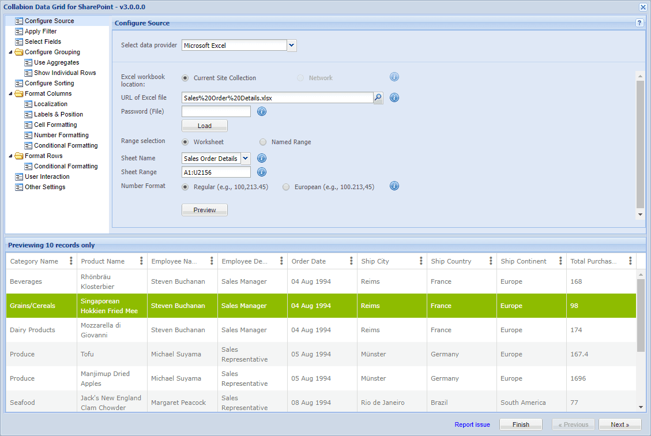Open Configure Source in the tree
651x436 pixels.
pyautogui.click(x=50, y=21)
